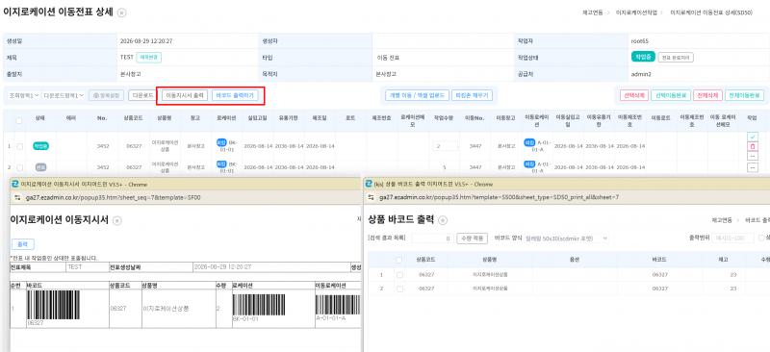Click the 피킹 badge in row 1 로케이션 column

(x=221, y=142)
